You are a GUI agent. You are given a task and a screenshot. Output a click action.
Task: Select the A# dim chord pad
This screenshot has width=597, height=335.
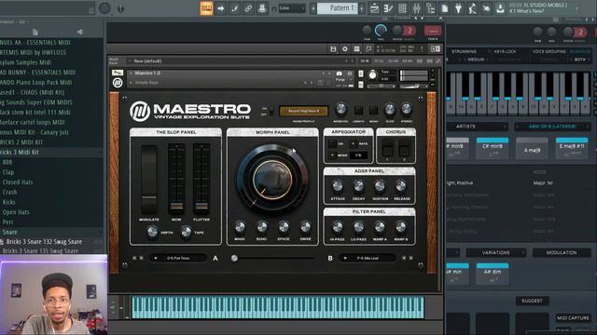[x=493, y=274]
